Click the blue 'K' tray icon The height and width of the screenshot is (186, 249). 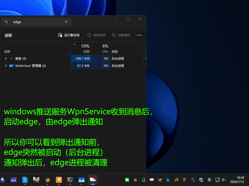point(168,180)
